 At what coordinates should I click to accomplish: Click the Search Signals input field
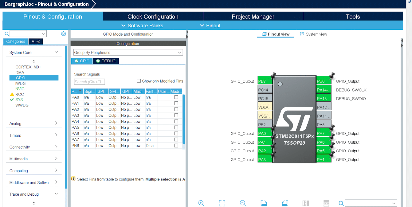tap(89, 82)
